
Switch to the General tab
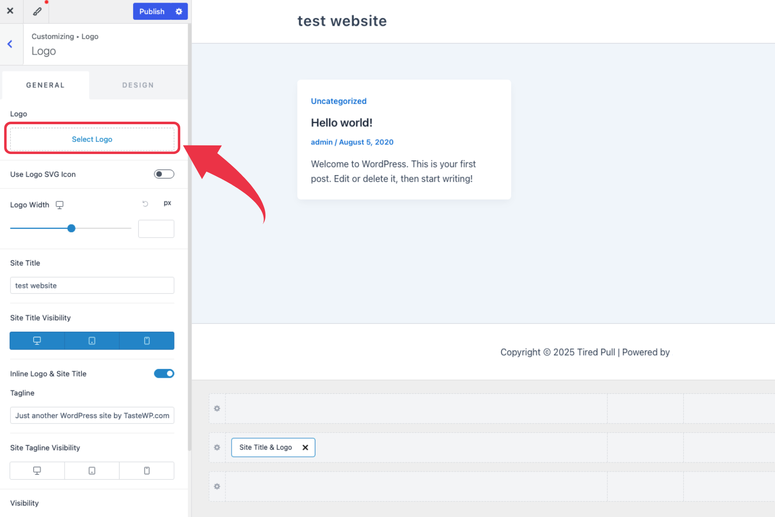click(x=45, y=85)
